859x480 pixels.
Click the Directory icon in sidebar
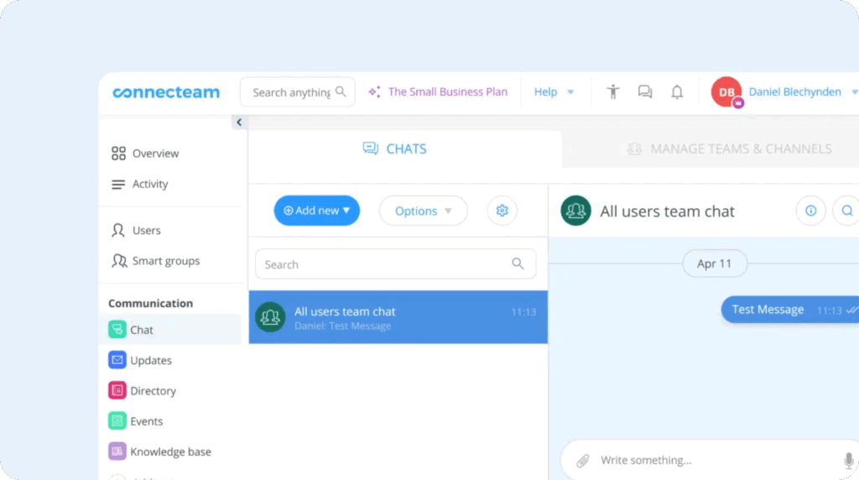pyautogui.click(x=117, y=391)
